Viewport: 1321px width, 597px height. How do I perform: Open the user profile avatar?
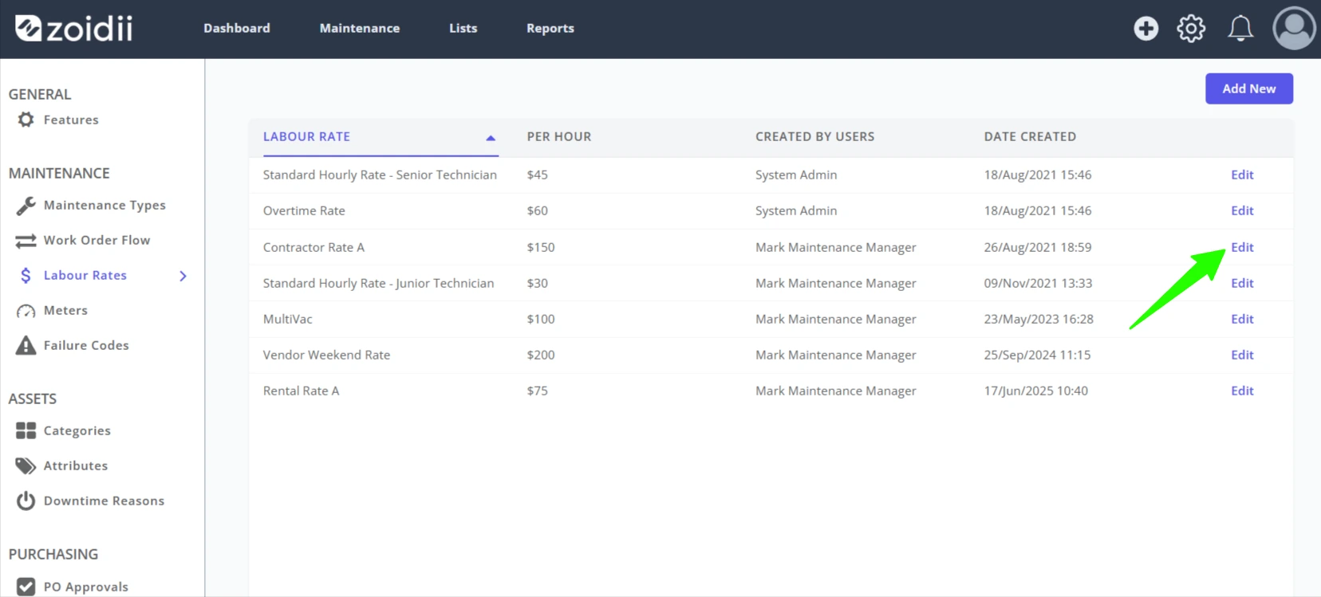pos(1293,29)
